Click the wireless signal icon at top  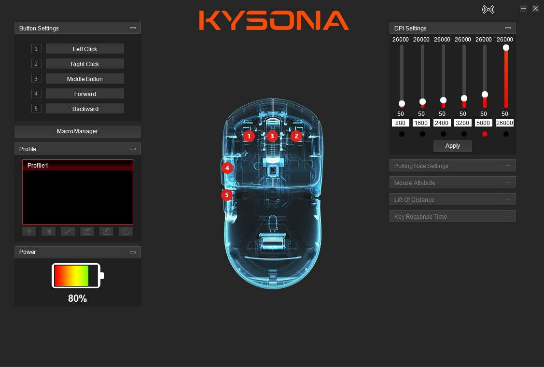488,10
